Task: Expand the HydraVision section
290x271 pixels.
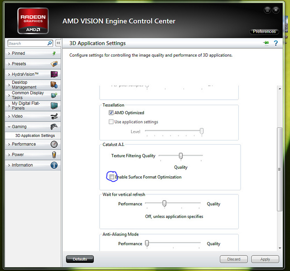Action: 9,75
